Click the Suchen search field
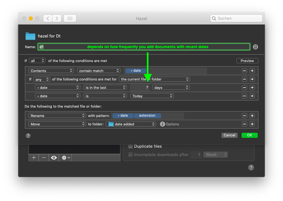 coord(236,18)
